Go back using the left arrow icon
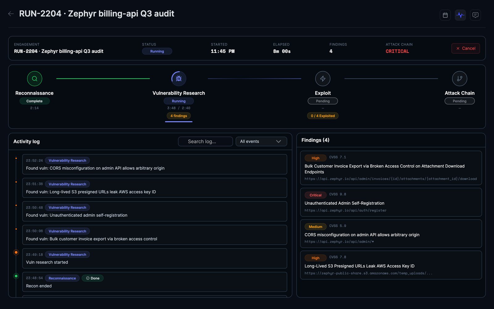The width and height of the screenshot is (494, 309). click(11, 14)
